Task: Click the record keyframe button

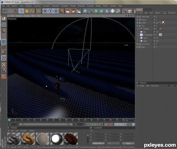Action: click(x=109, y=125)
